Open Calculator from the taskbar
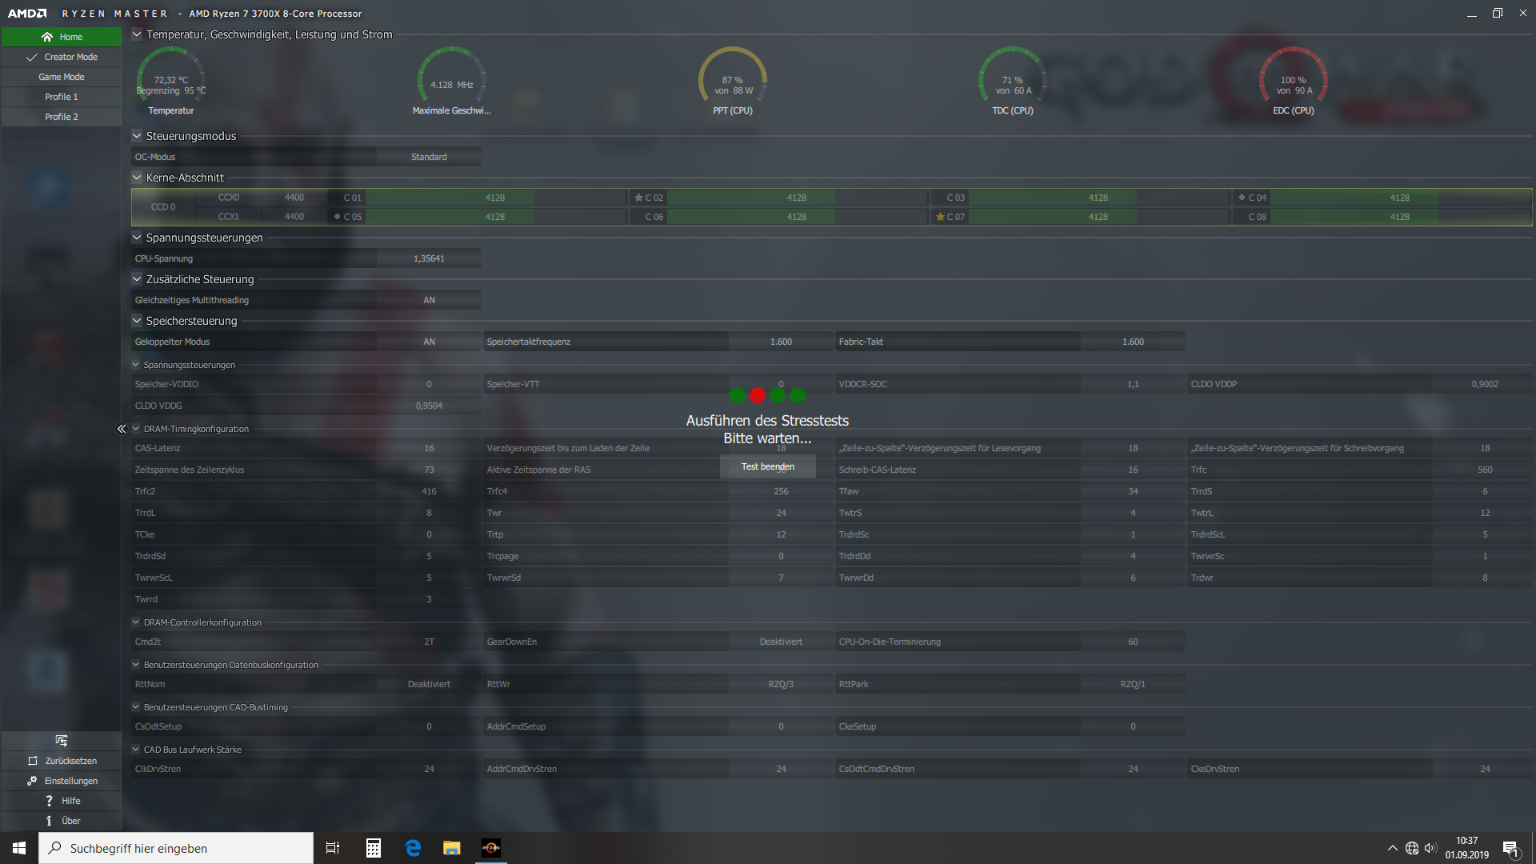This screenshot has height=864, width=1536. pyautogui.click(x=373, y=848)
